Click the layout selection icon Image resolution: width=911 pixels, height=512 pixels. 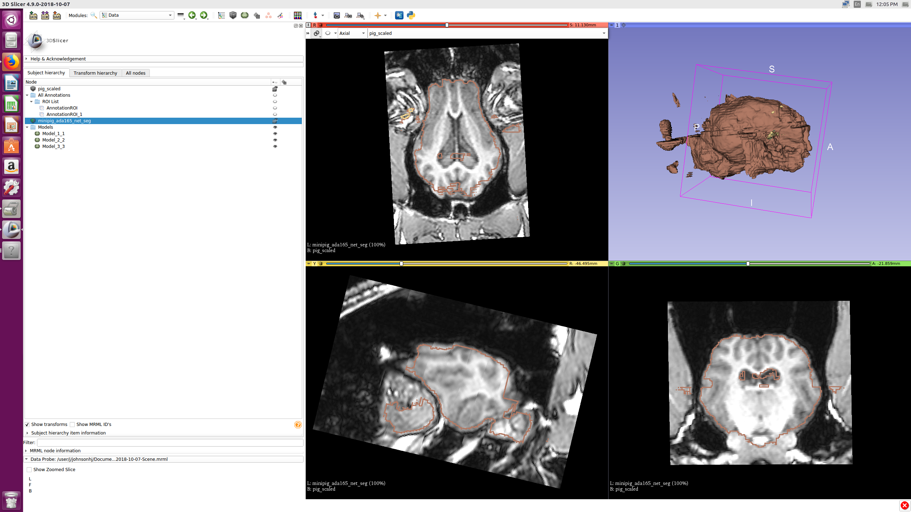297,15
